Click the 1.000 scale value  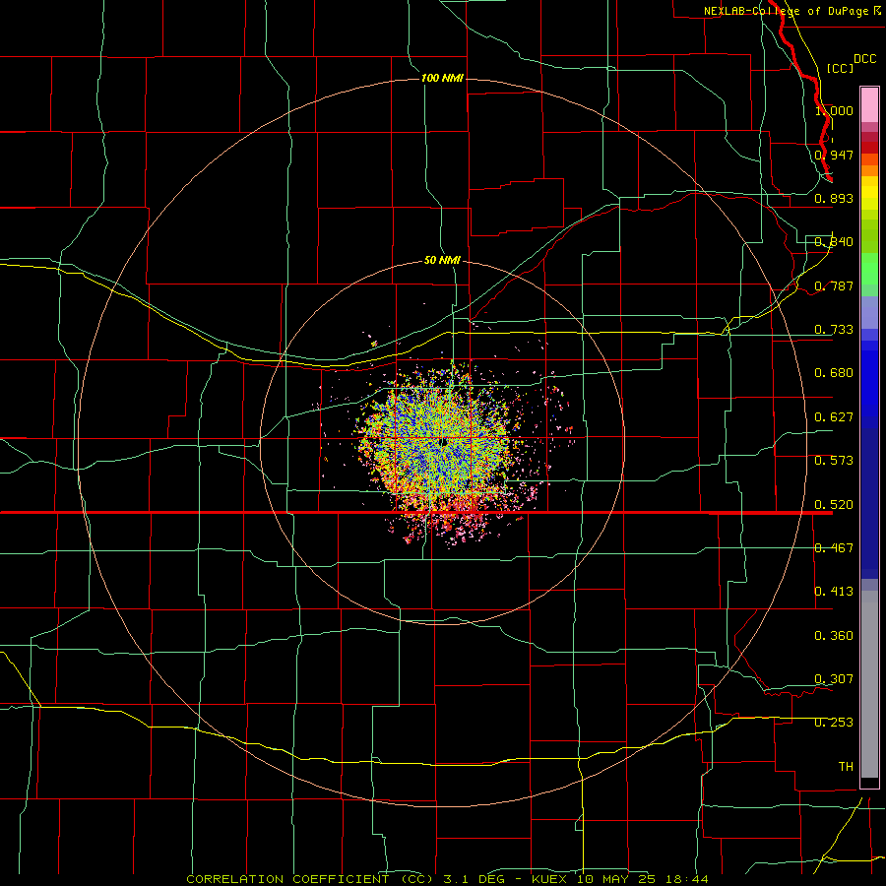834,110
